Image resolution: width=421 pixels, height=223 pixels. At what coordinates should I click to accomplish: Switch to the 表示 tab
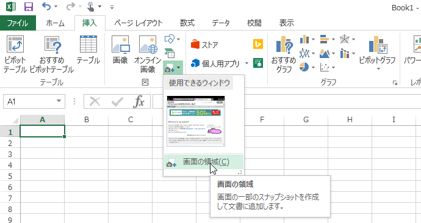287,23
